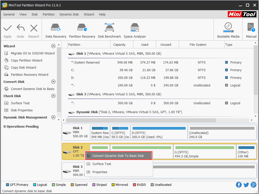
Task: Click the Copy Partition Wizard icon
Action: coord(6,60)
